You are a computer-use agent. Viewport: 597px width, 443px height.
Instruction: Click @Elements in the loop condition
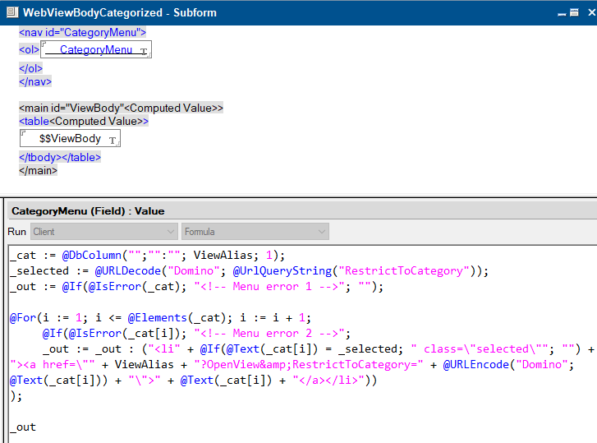pyautogui.click(x=157, y=318)
